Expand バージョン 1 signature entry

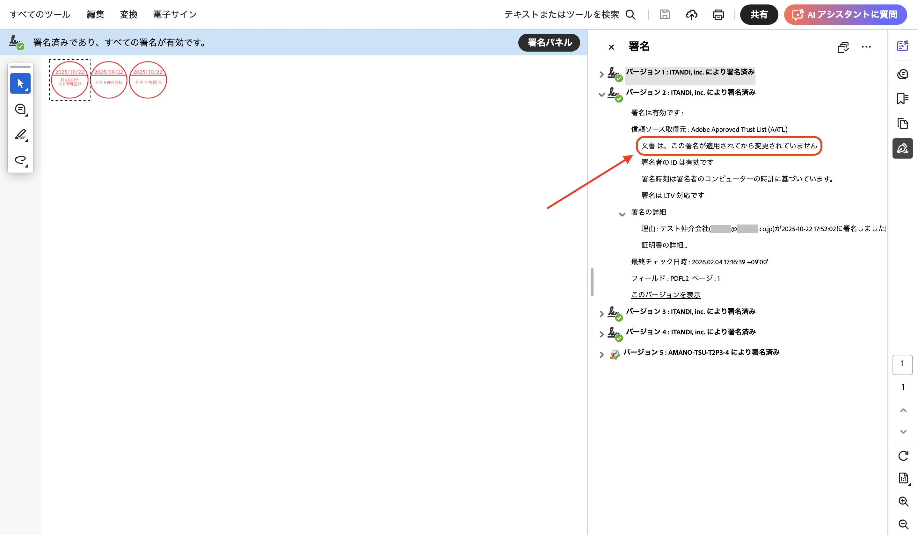(x=601, y=74)
